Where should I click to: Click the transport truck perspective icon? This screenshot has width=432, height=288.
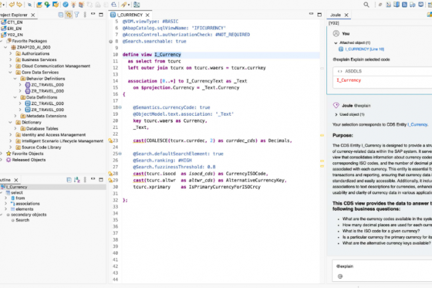coord(413,5)
